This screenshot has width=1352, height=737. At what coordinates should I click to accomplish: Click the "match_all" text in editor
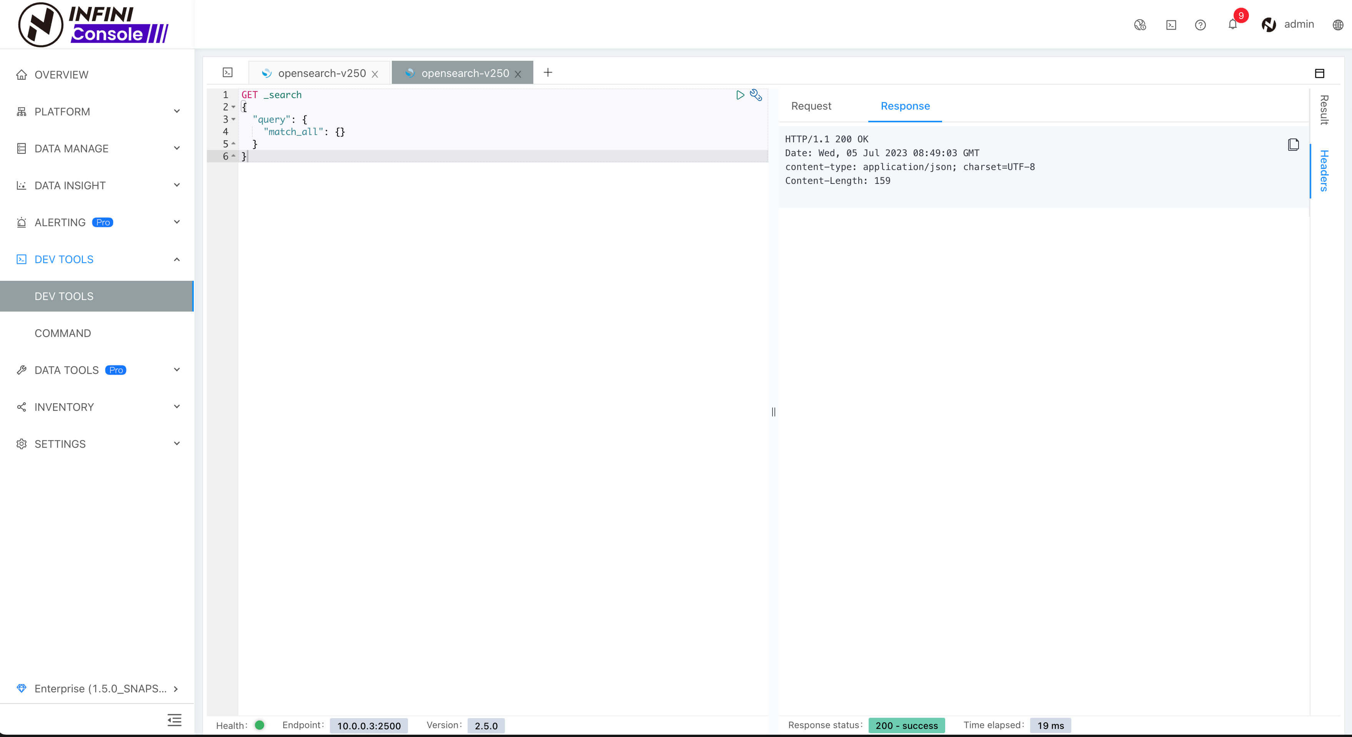(x=293, y=132)
